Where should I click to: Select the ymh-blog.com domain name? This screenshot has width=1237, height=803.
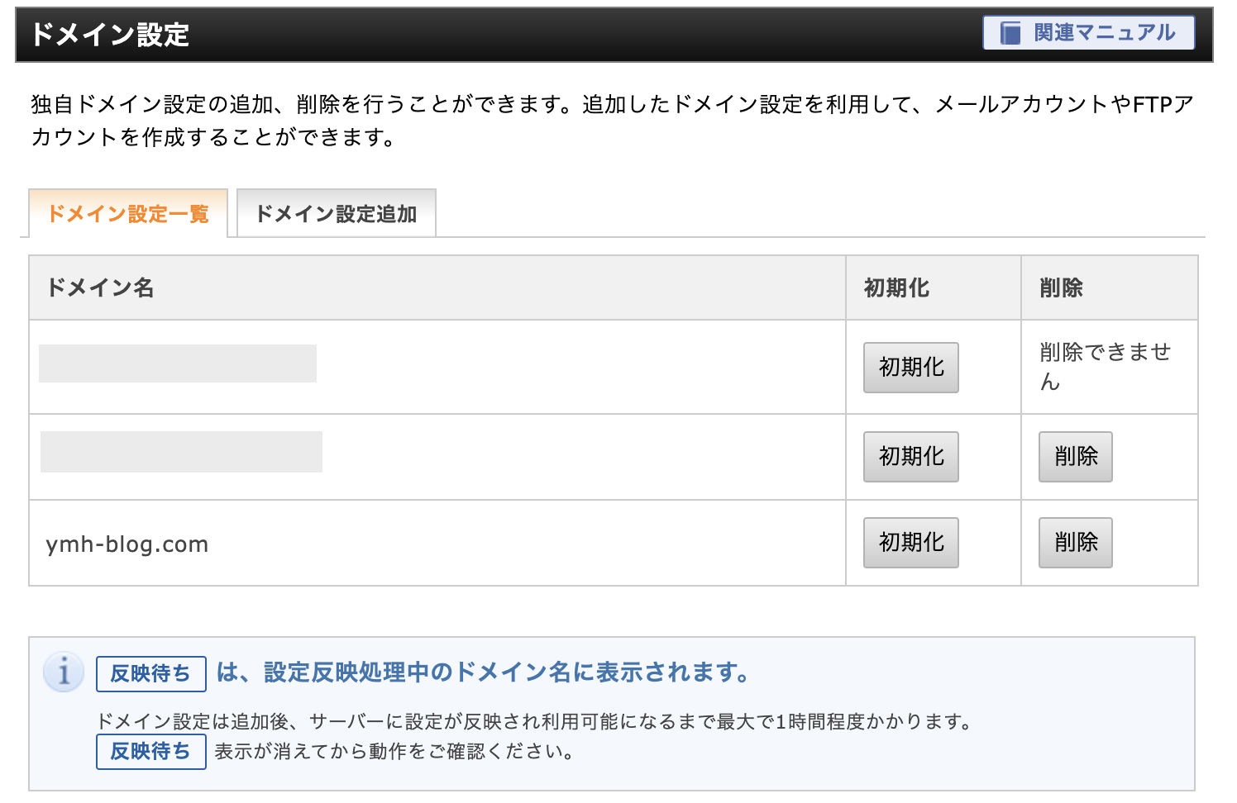[127, 544]
